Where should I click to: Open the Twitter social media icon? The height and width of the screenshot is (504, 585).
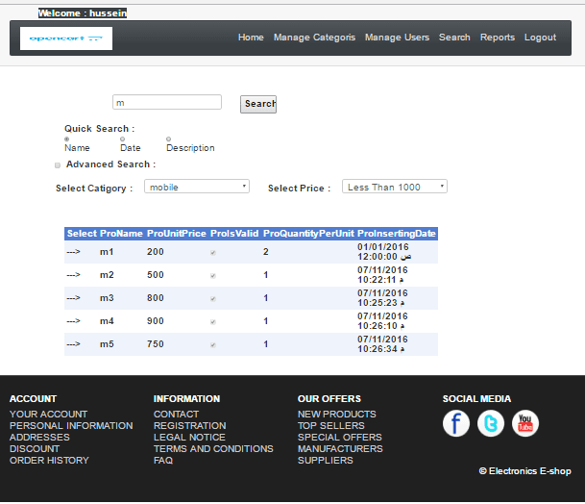tap(491, 423)
